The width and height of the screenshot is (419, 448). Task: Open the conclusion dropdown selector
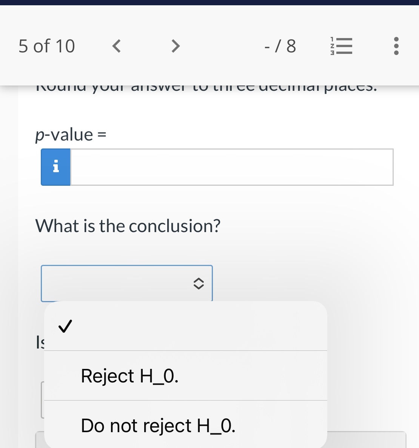coord(127,283)
